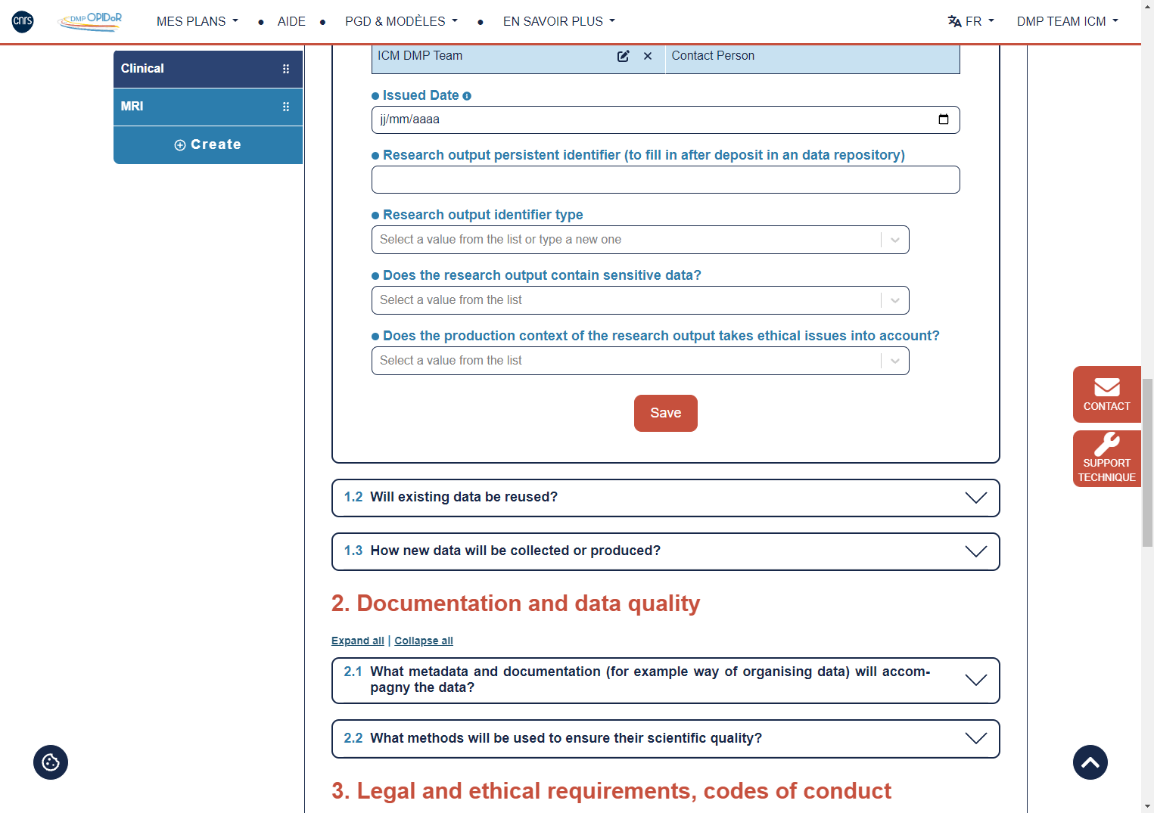The height and width of the screenshot is (813, 1154).
Task: Click the 'Documentation and data quality' heading
Action: tap(515, 604)
